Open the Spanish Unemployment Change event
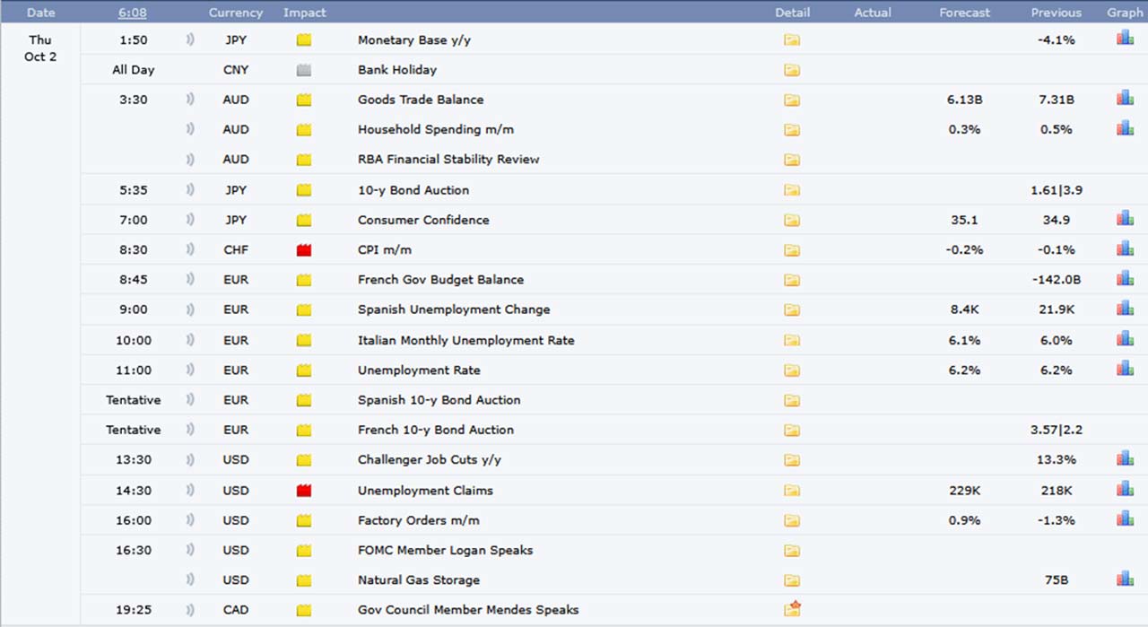This screenshot has height=627, width=1148. click(x=453, y=309)
